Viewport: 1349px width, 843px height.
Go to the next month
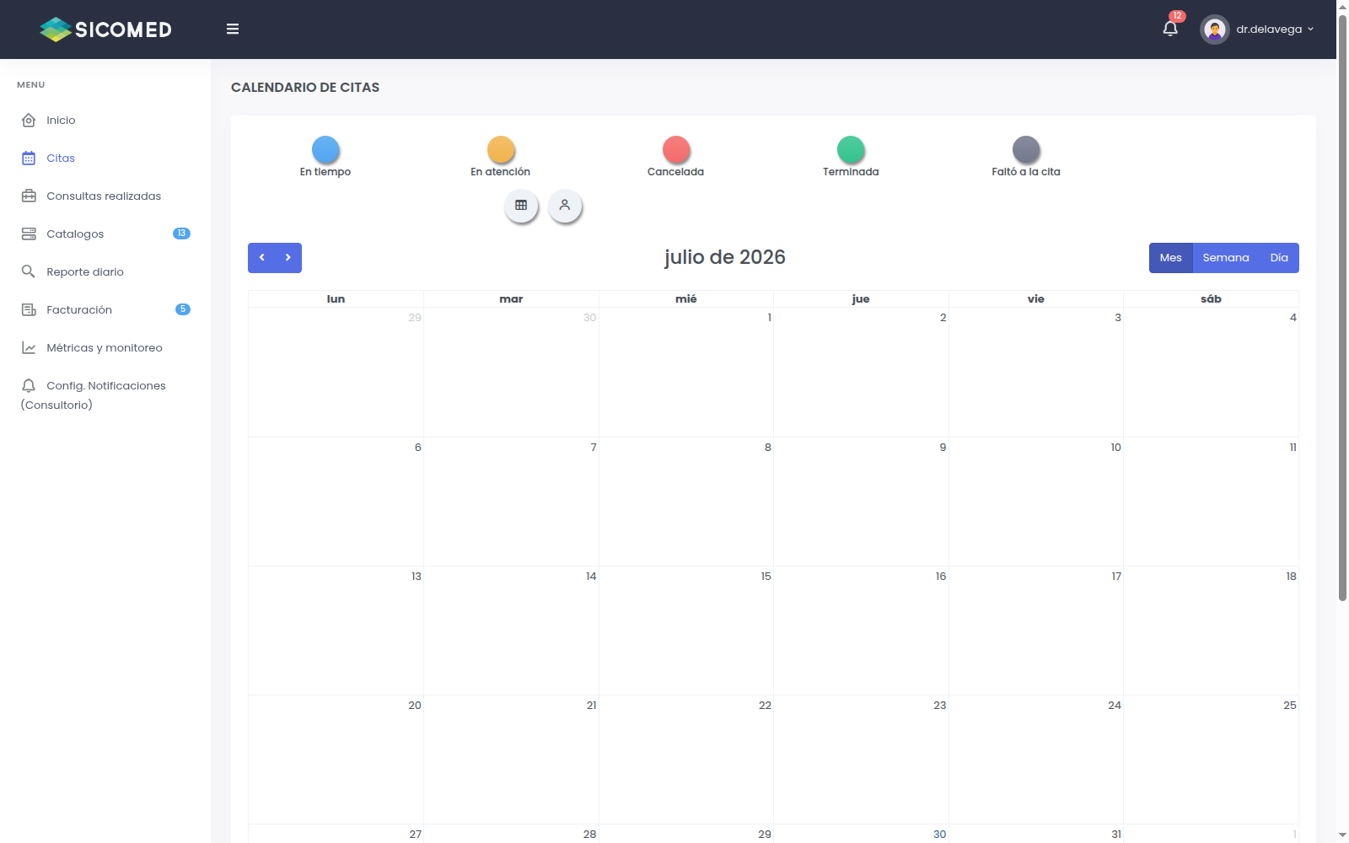(288, 258)
